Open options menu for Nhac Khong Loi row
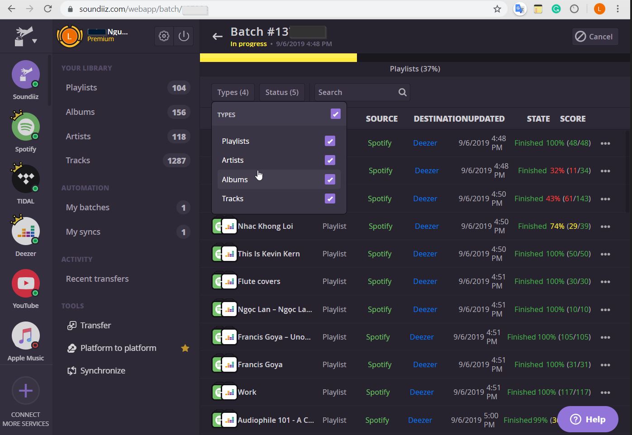The width and height of the screenshot is (632, 435). point(605,227)
